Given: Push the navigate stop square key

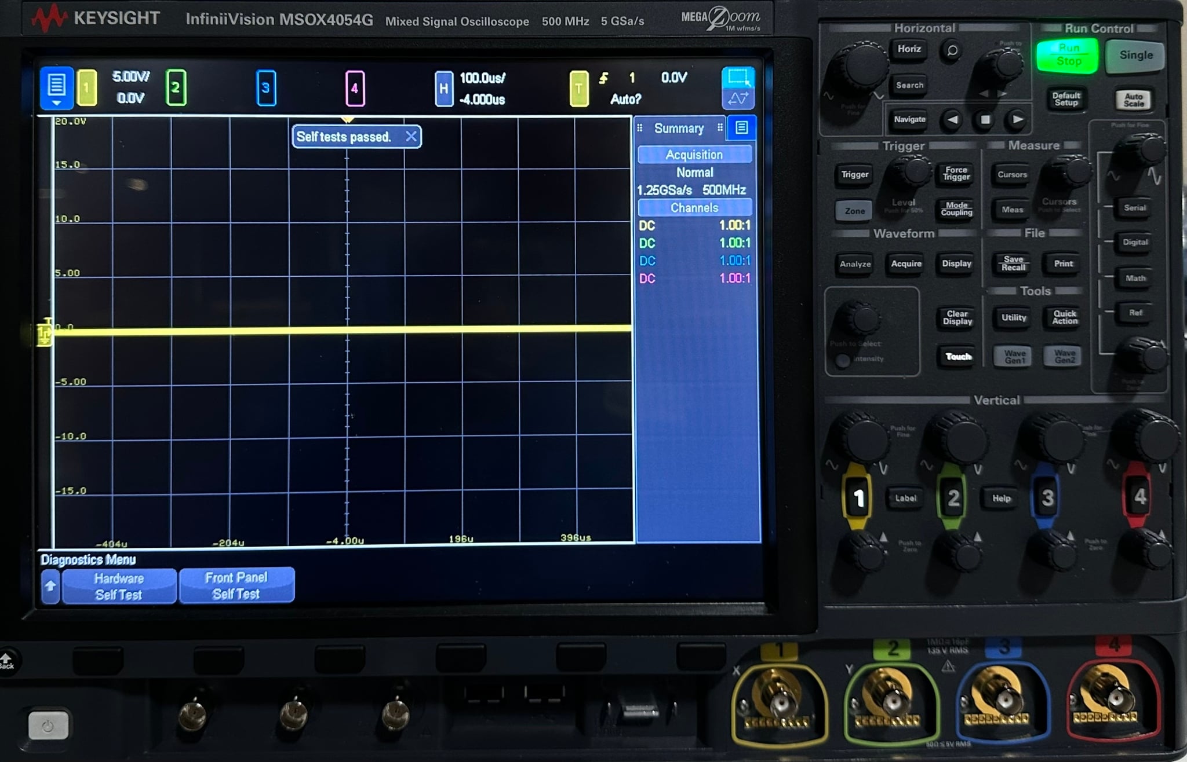Looking at the screenshot, I should [x=985, y=120].
